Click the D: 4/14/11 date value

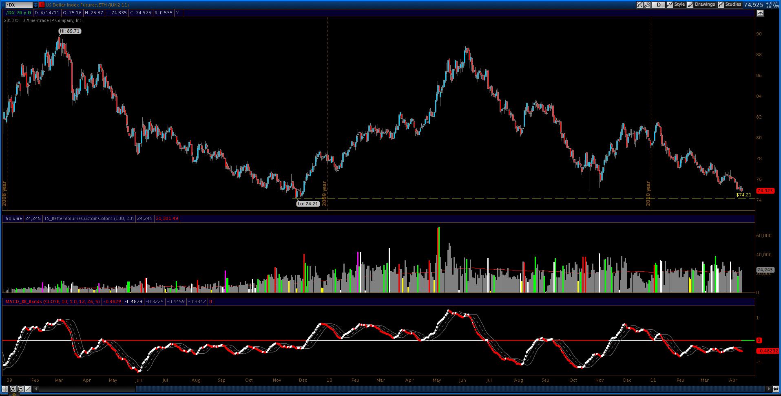tap(47, 13)
